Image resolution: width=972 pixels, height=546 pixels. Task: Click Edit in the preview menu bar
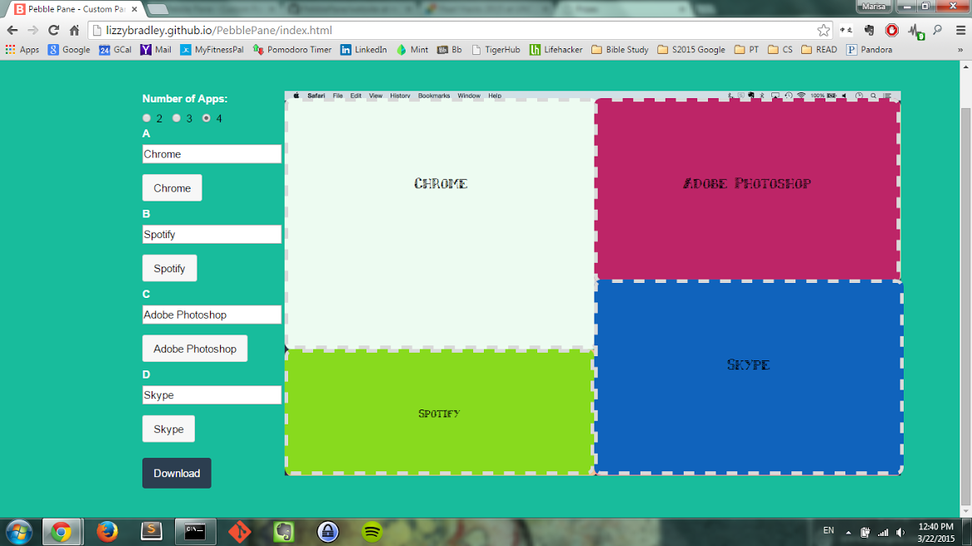tap(356, 96)
